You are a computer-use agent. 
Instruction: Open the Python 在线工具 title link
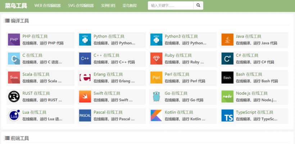click(x=109, y=36)
